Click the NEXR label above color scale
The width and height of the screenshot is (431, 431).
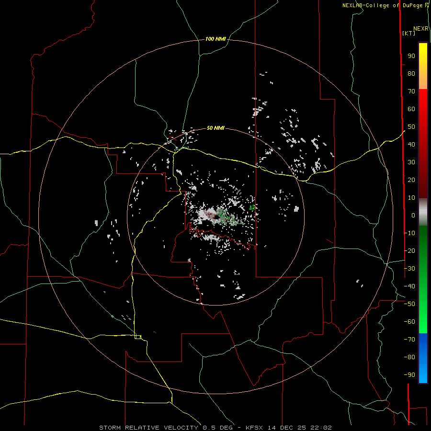point(421,29)
